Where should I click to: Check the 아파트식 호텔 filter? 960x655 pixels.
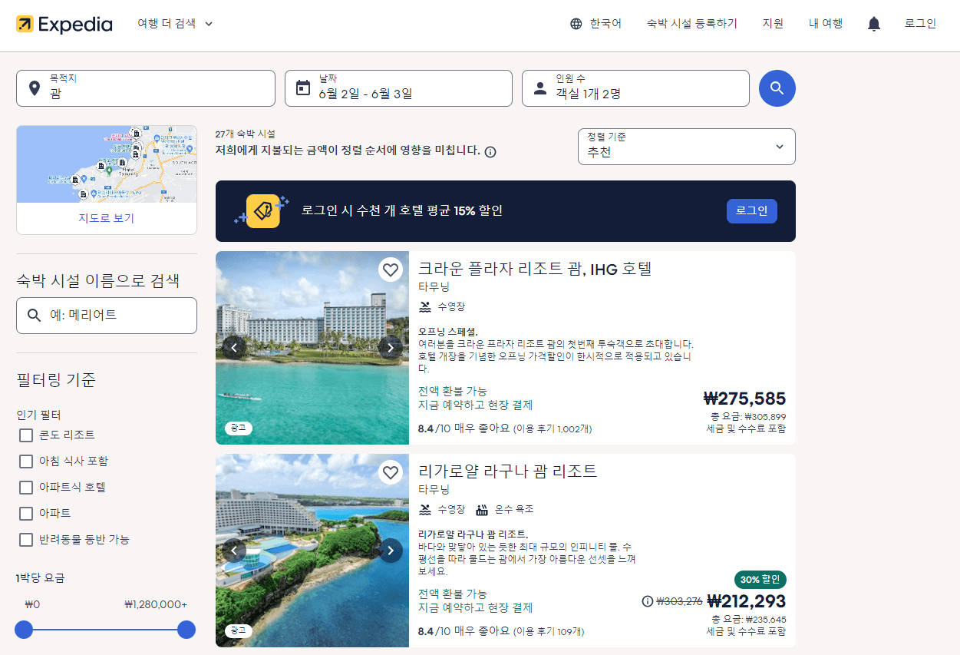click(x=26, y=488)
